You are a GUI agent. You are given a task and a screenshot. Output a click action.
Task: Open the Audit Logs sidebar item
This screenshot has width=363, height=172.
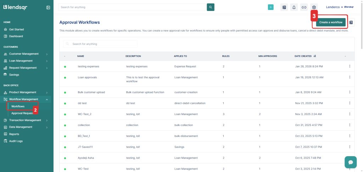pyautogui.click(x=16, y=141)
